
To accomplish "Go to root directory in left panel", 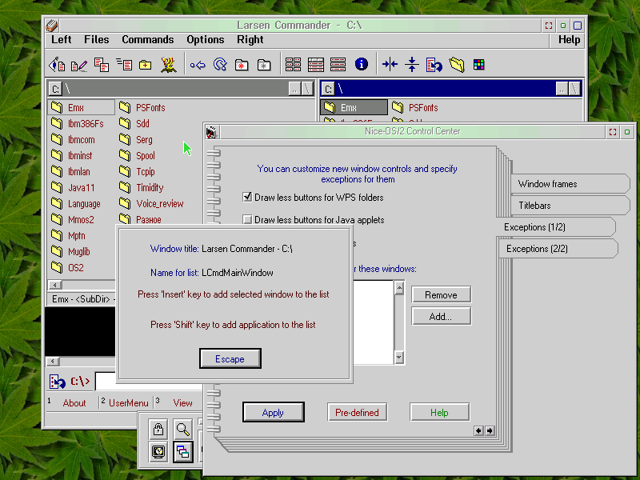I will point(307,89).
